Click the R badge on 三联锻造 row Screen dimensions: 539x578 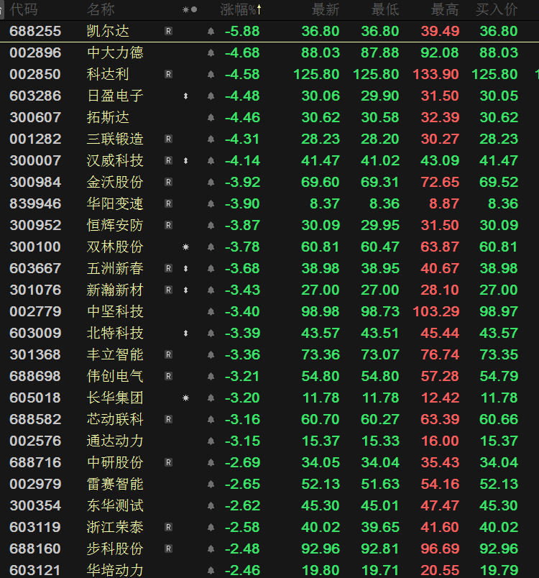(168, 139)
